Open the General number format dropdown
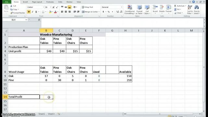 point(121,7)
